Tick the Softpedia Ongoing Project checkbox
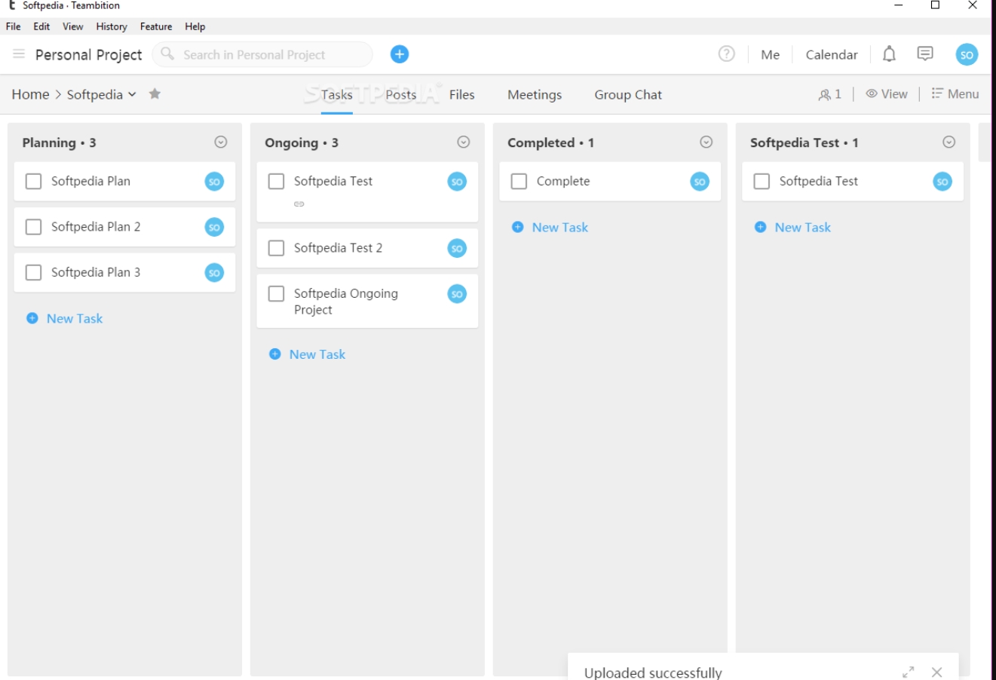 click(277, 294)
